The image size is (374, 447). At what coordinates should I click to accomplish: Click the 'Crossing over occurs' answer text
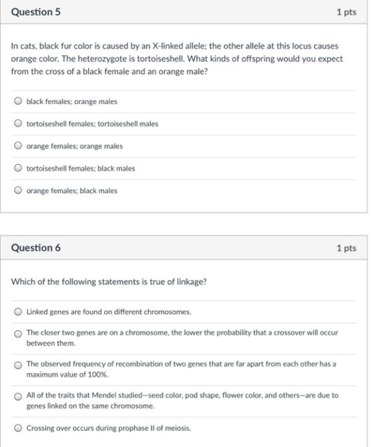point(109,428)
